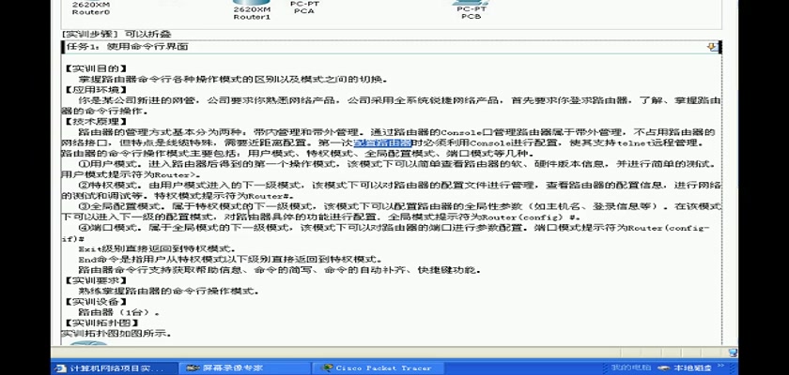This screenshot has height=375, width=789.
Task: Click the network topology image thumbnail
Action: [x=92, y=347]
